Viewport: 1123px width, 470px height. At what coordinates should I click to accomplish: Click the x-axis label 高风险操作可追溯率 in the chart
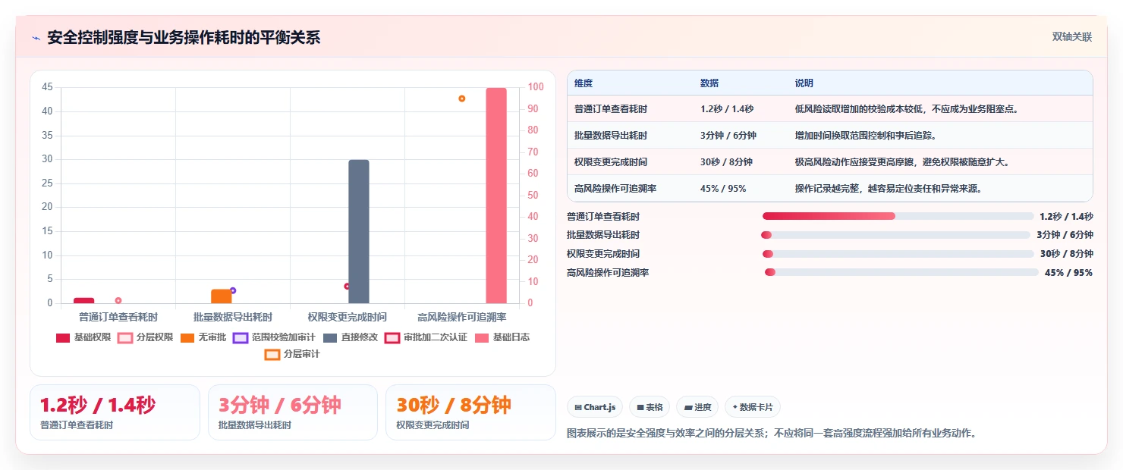pyautogui.click(x=462, y=317)
